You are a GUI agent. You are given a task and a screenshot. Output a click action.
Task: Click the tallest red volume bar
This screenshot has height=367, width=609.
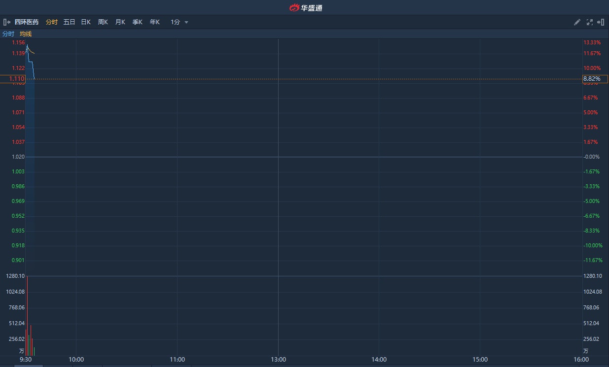pos(27,315)
